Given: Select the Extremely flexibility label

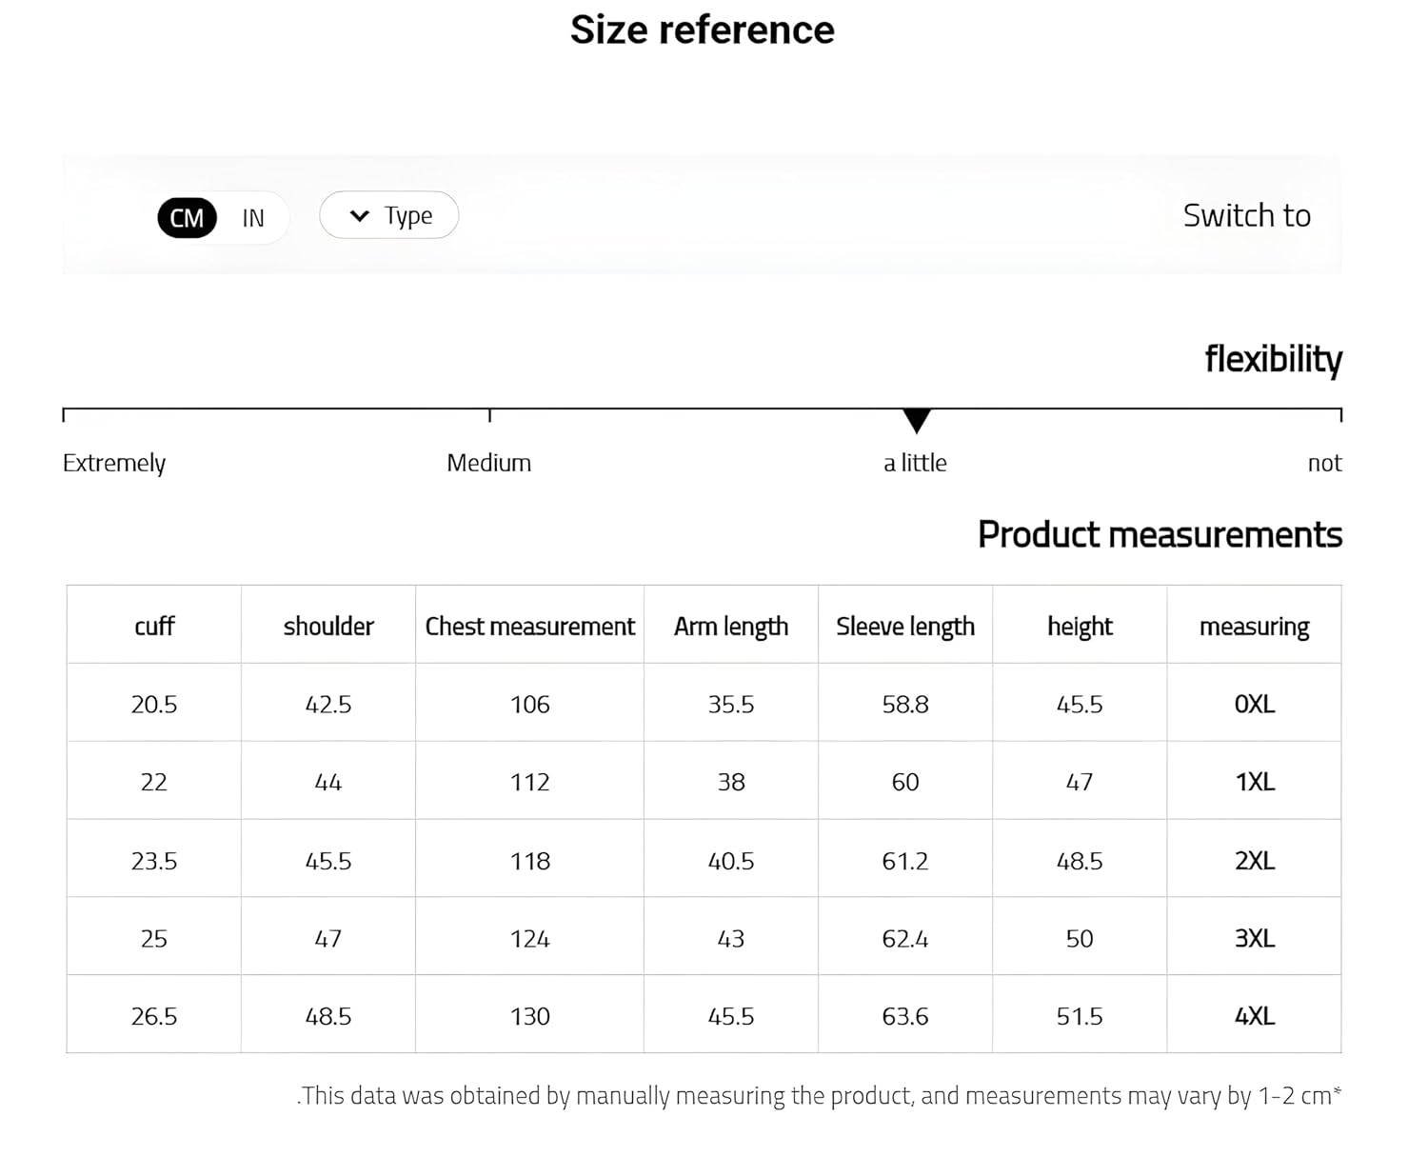Looking at the screenshot, I should click(x=114, y=464).
